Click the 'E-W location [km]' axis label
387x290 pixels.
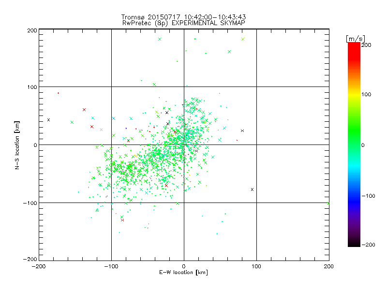click(x=183, y=273)
